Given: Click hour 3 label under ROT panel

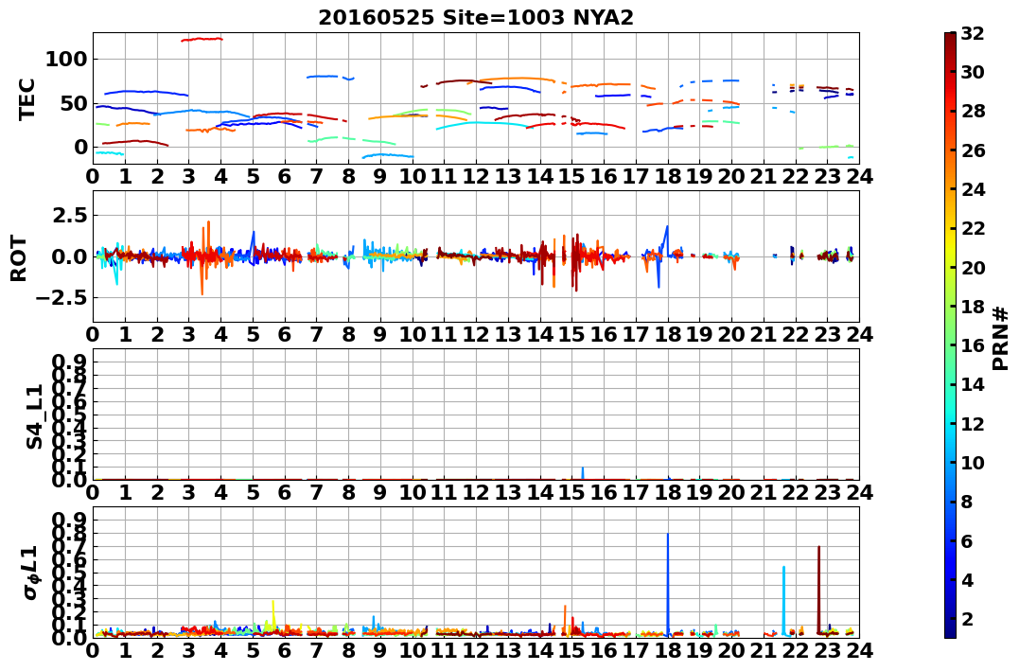Looking at the screenshot, I should coord(188,334).
